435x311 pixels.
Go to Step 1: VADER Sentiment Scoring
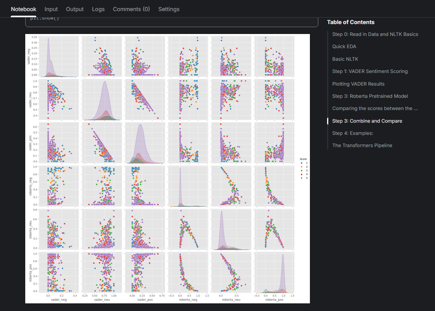click(x=370, y=71)
